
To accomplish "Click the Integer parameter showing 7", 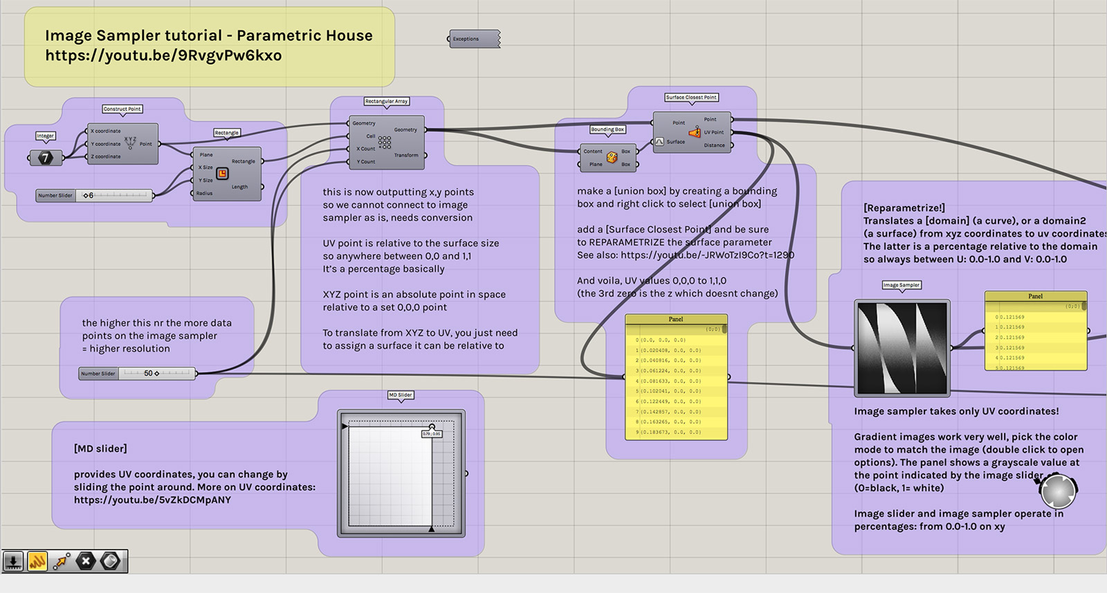I will [x=45, y=158].
